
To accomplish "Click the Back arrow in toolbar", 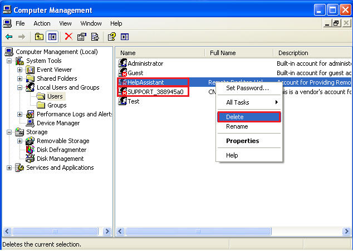I will (x=9, y=37).
